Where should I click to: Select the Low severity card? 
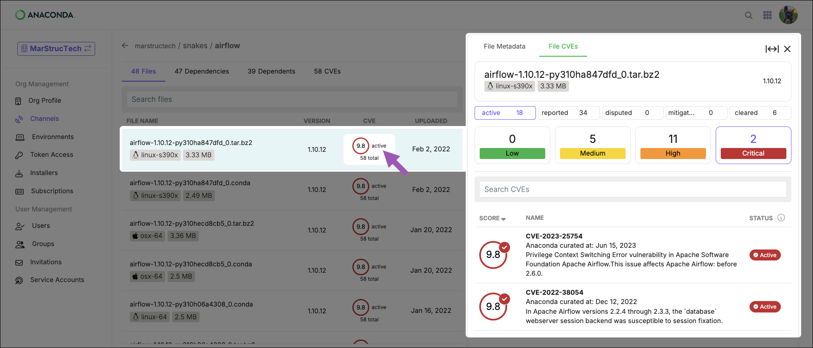[512, 145]
